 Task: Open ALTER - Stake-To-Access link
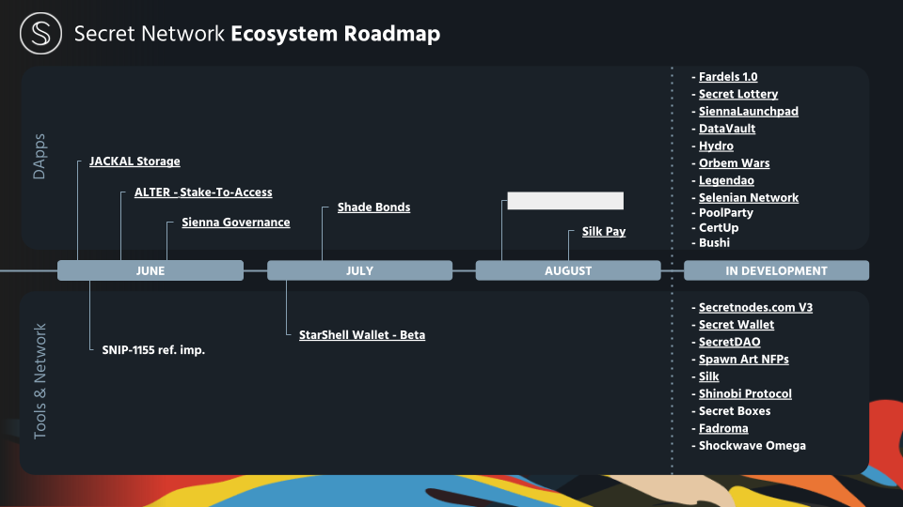[203, 192]
